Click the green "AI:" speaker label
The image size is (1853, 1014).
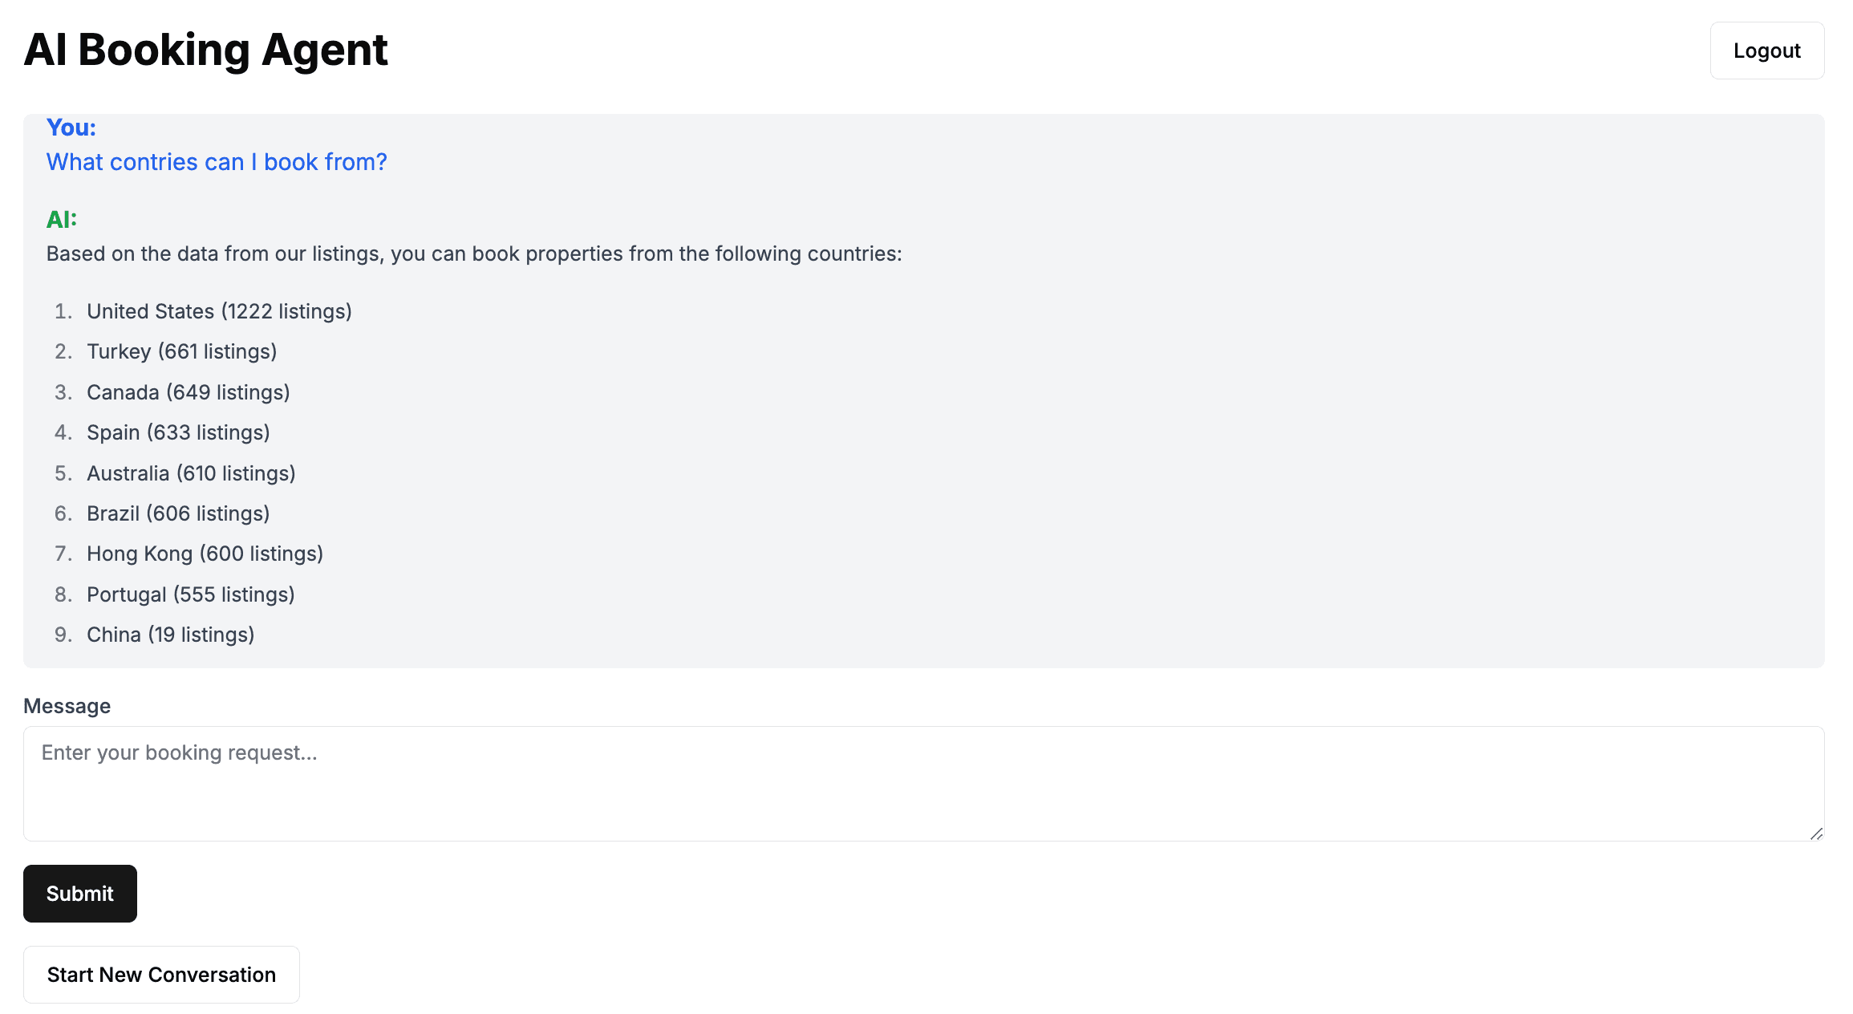[x=62, y=220]
